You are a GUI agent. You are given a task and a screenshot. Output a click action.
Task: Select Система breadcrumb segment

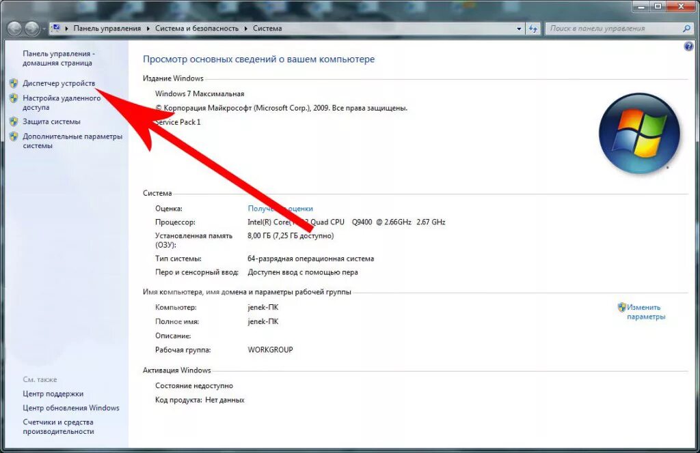(267, 28)
